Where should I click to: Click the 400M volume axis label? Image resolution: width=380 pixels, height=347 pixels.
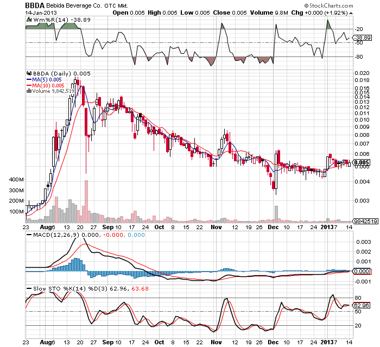(16, 179)
